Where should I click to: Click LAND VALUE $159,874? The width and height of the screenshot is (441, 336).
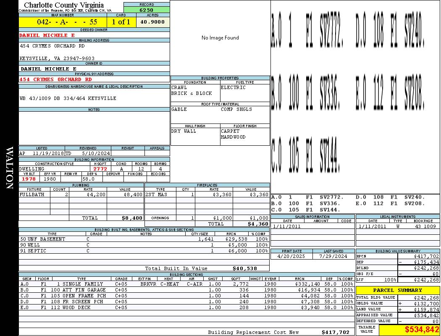426,310
